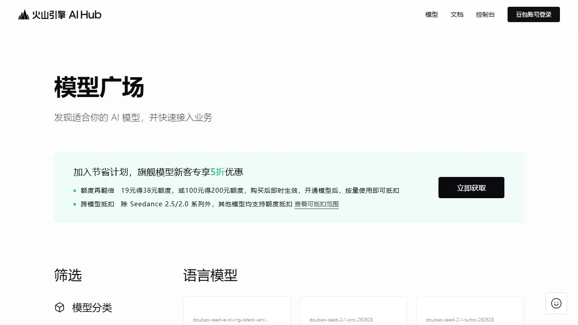The height and width of the screenshot is (325, 578).
Task: Click the 筛选 filter heading
Action: (68, 275)
